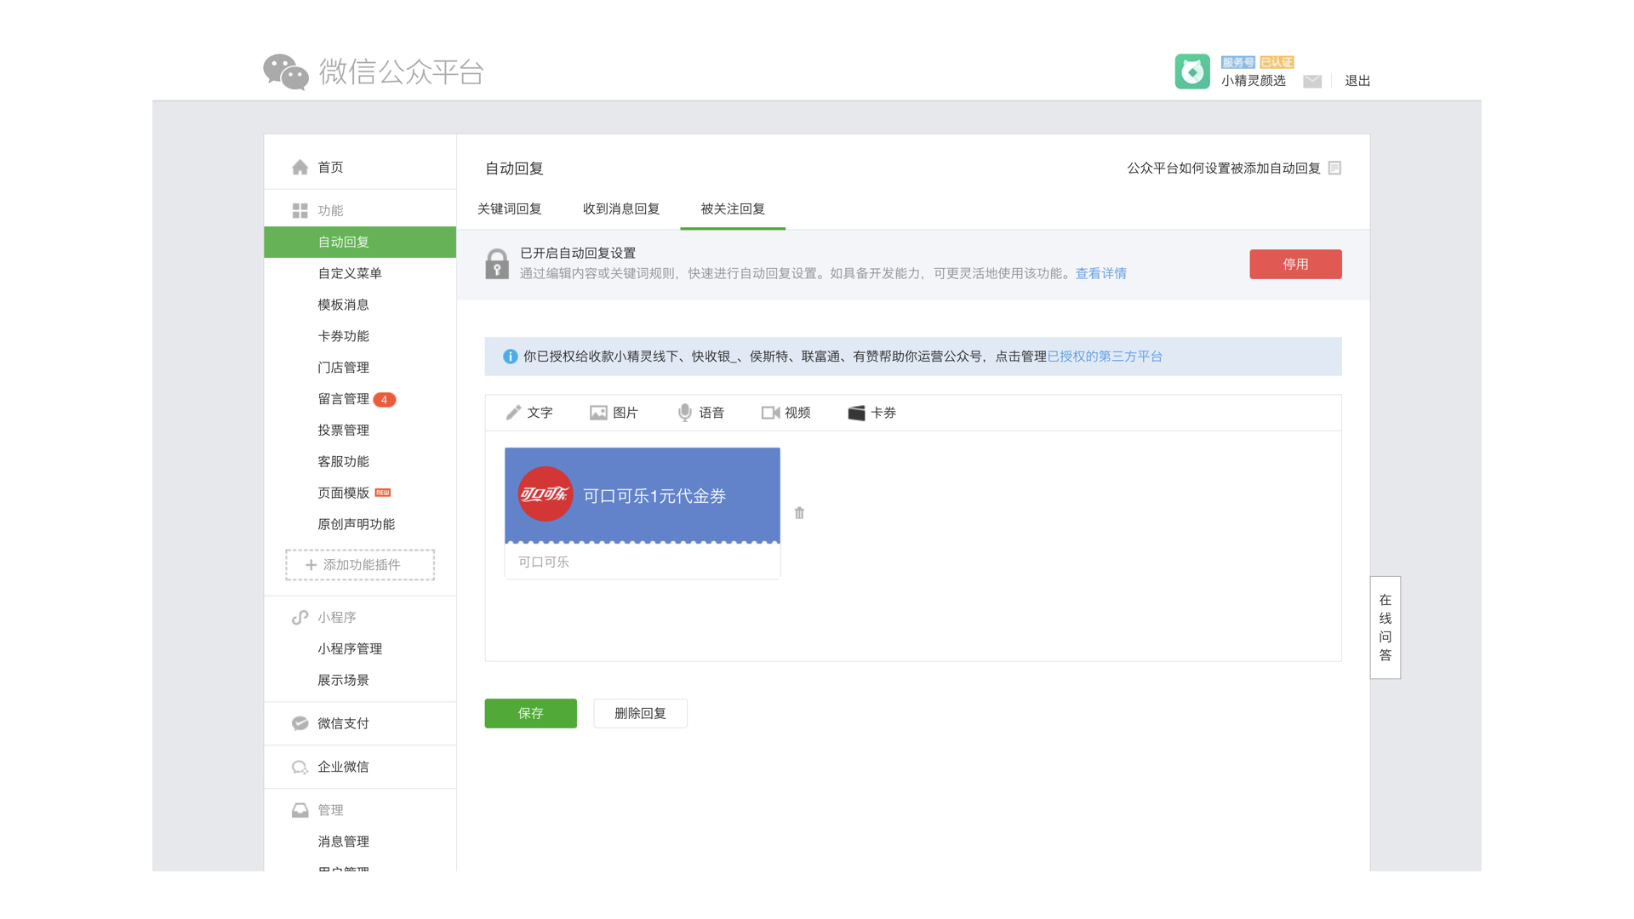Viewport: 1634px width, 919px height.
Task: Click the 企业微信 chat icon
Action: coord(300,767)
